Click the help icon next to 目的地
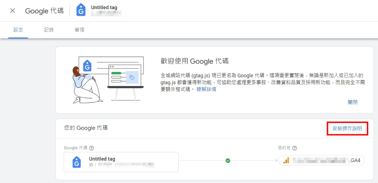Viewport: 378px width, 183px height. (295, 148)
